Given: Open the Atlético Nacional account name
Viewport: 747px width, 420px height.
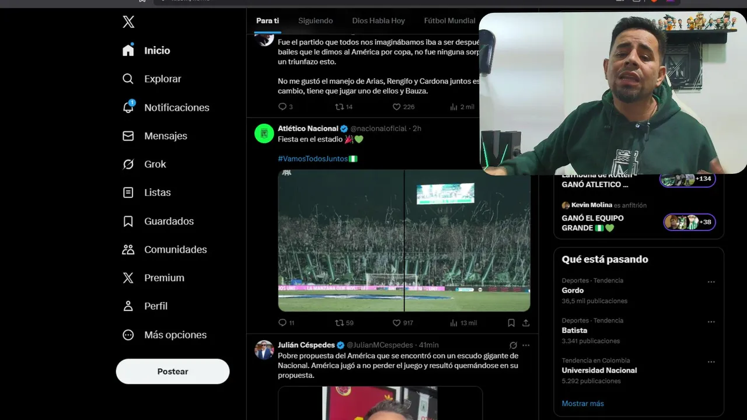Looking at the screenshot, I should click(308, 128).
